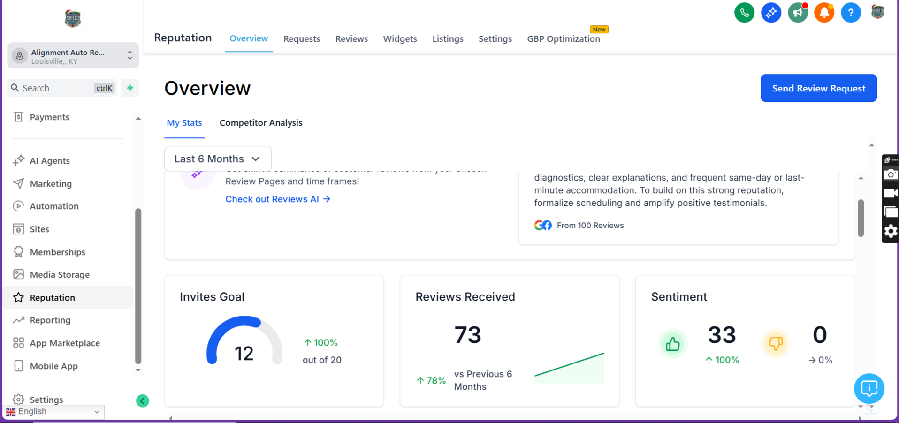Open the GBP Optimization tab

pos(563,39)
